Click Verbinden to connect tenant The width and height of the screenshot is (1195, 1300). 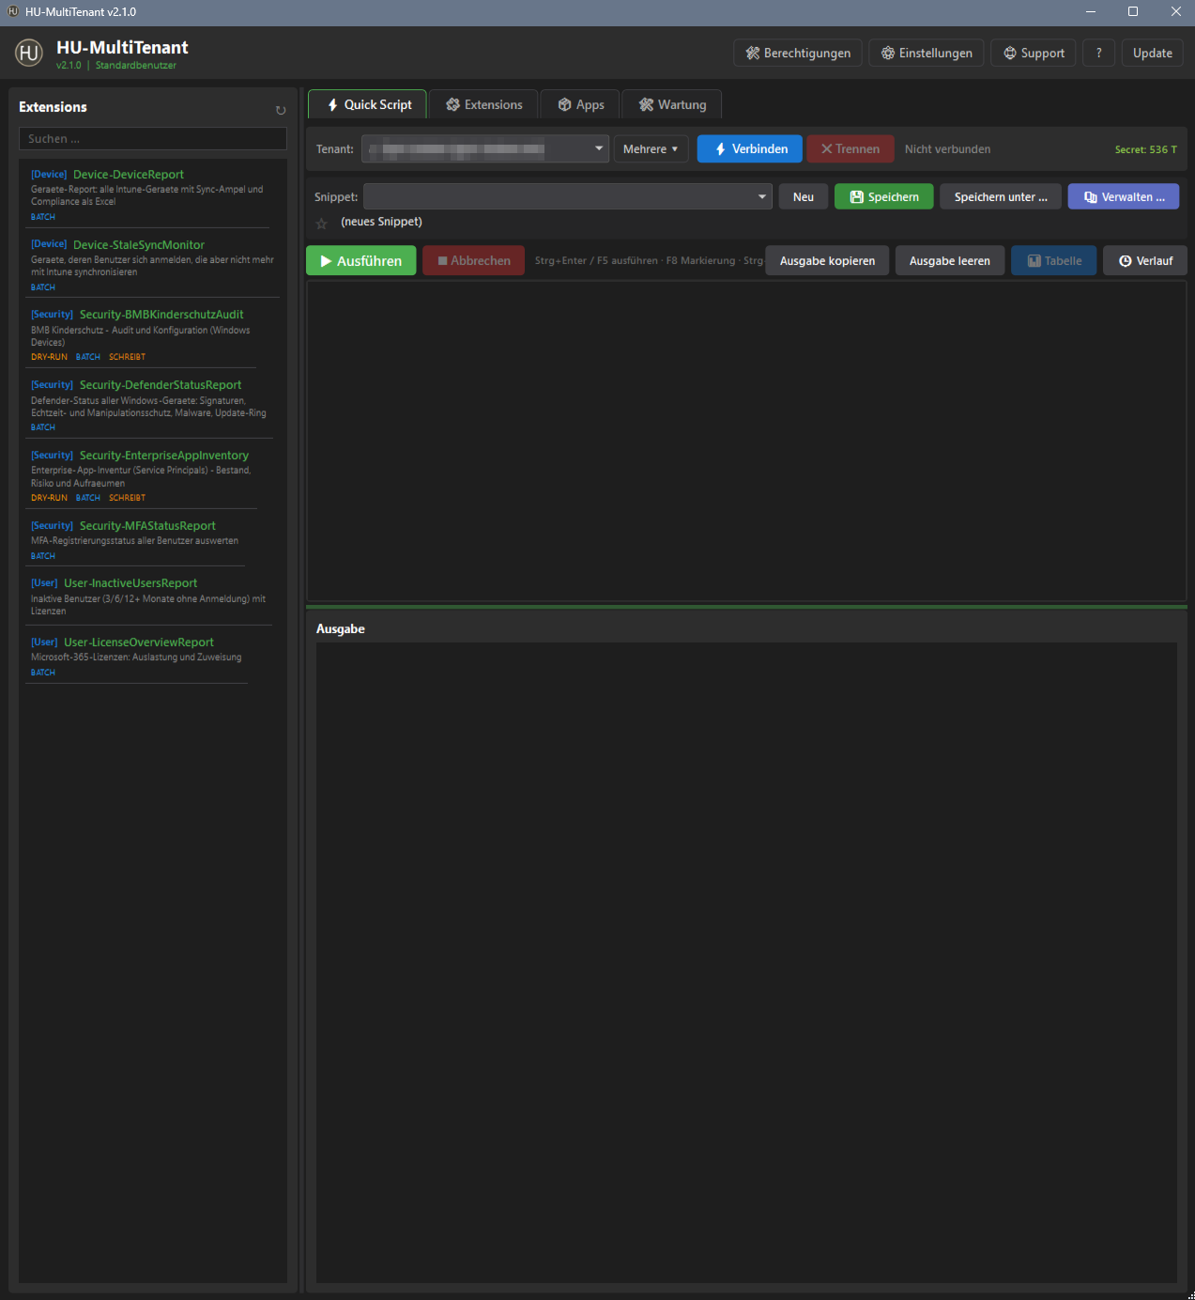point(750,148)
